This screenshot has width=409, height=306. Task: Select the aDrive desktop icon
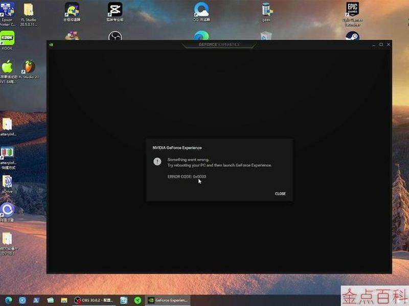(x=7, y=184)
